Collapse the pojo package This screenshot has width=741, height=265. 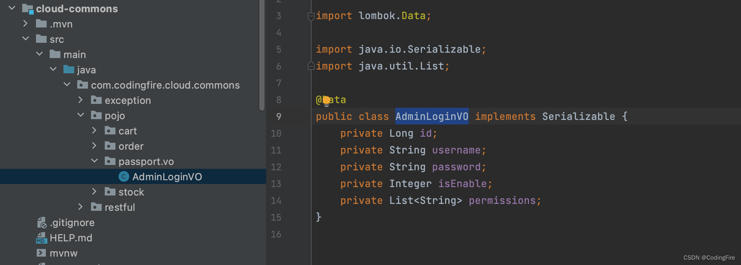point(81,115)
